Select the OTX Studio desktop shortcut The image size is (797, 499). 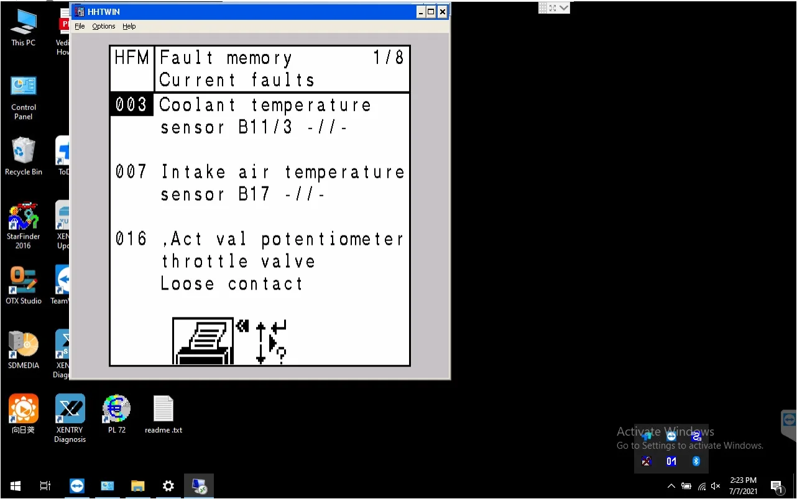click(24, 286)
